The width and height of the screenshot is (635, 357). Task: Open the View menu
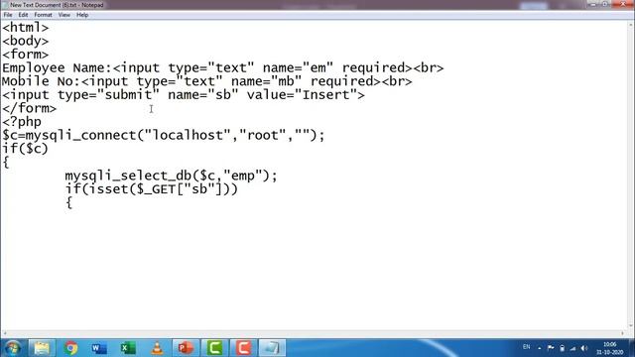click(x=63, y=15)
